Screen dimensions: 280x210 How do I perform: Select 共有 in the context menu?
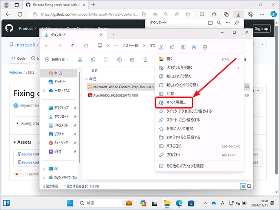tap(199, 94)
